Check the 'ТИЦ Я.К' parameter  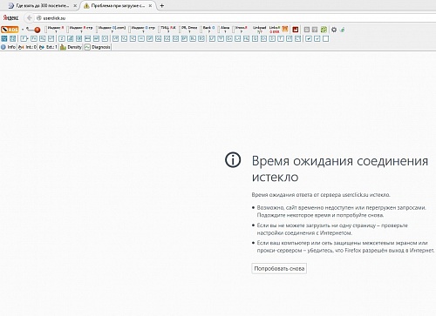coord(168,30)
